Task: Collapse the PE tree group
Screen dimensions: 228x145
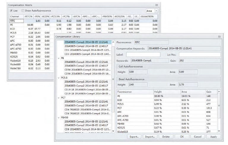Action: pos(59,58)
